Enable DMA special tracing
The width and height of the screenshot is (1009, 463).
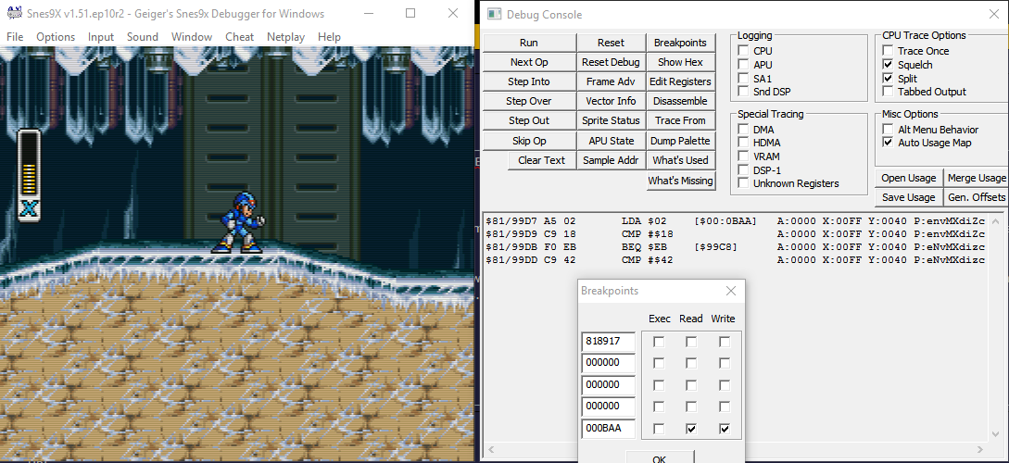(x=743, y=130)
